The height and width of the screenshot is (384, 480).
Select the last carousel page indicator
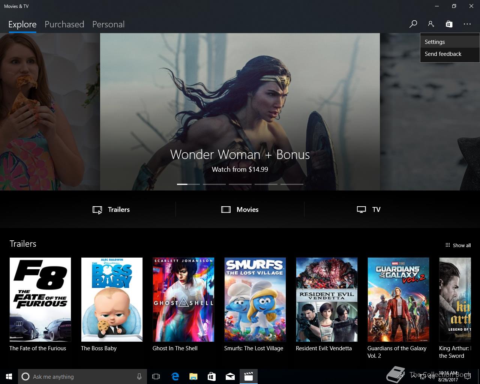292,184
